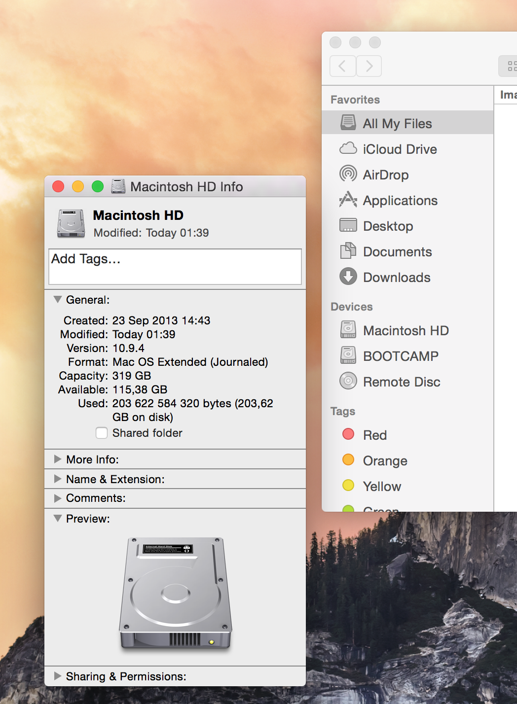Click the Macintosh HD bold name in Info header
This screenshot has width=517, height=704.
pyautogui.click(x=138, y=215)
